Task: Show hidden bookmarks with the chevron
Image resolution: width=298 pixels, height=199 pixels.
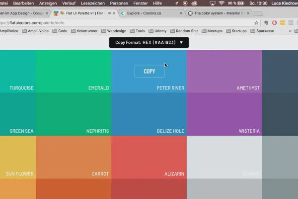Action: click(x=290, y=31)
